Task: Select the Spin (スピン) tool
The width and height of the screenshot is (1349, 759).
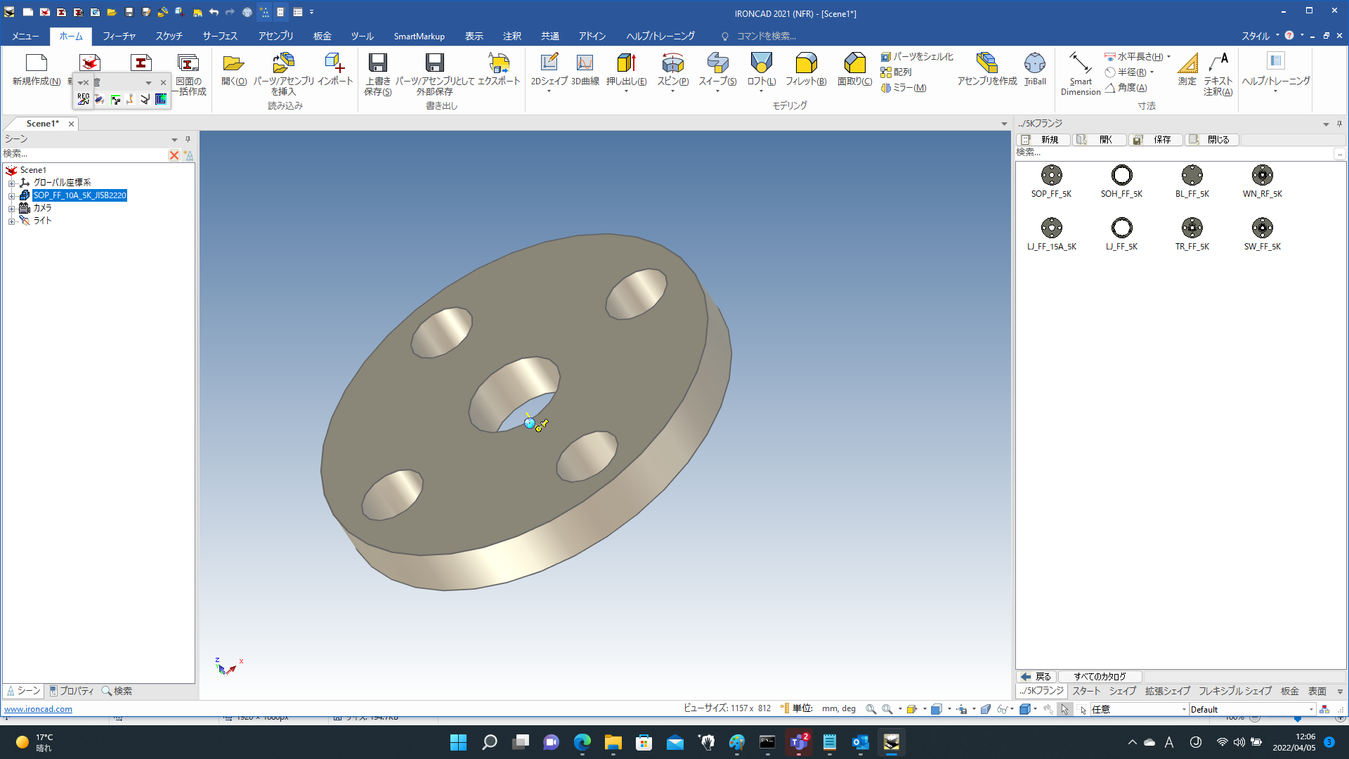Action: tap(672, 64)
